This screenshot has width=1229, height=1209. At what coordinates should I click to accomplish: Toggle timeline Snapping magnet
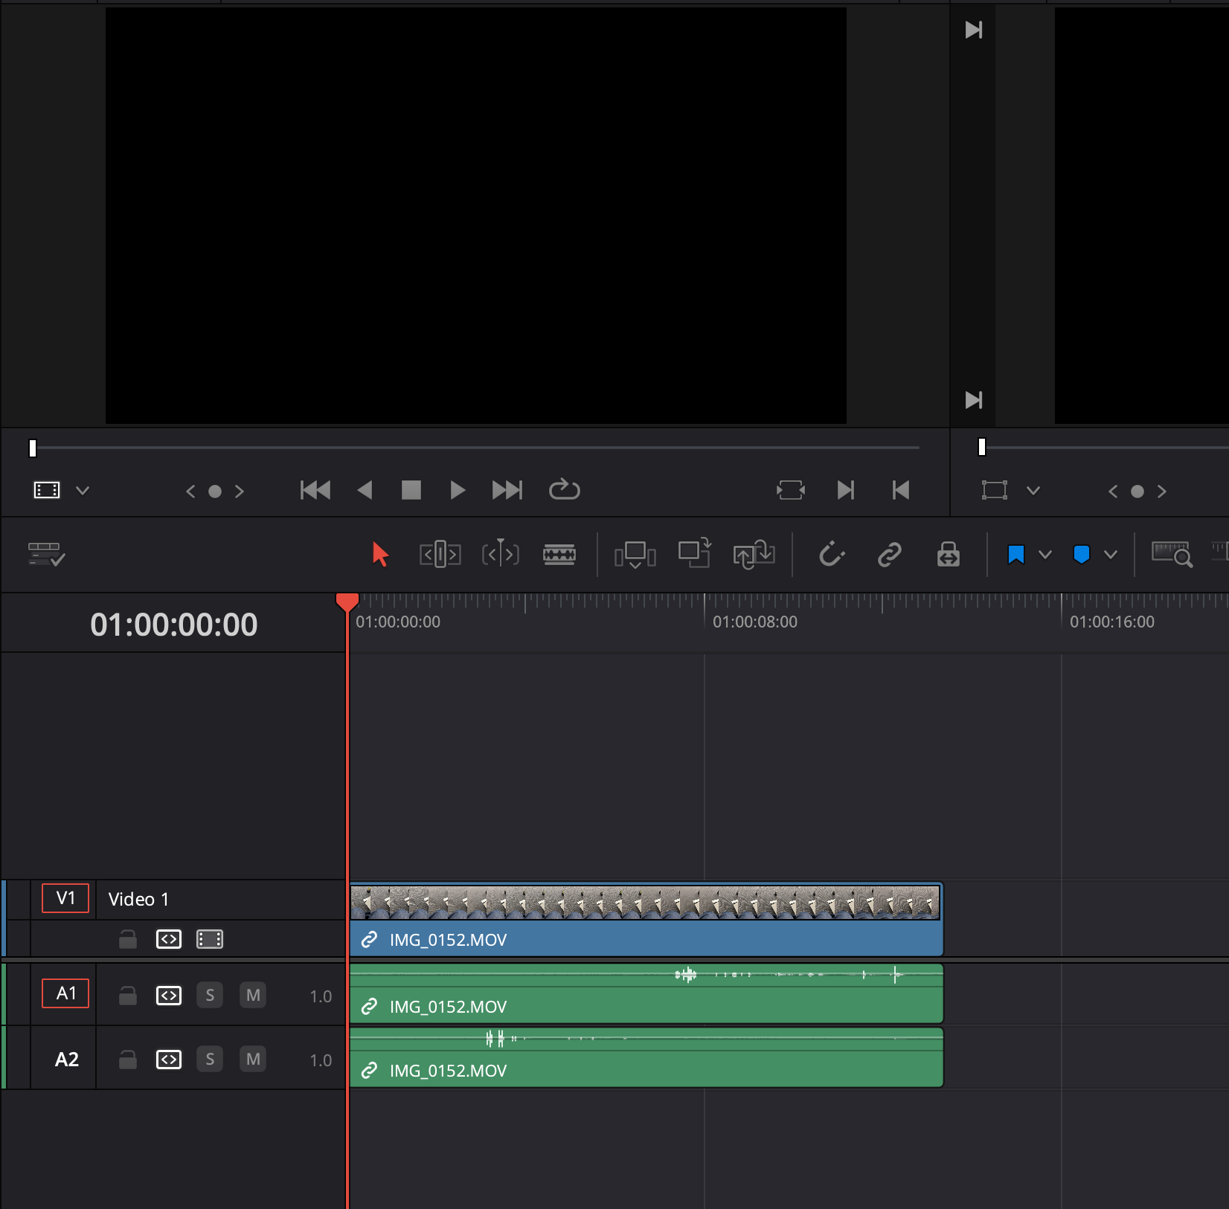(x=831, y=555)
